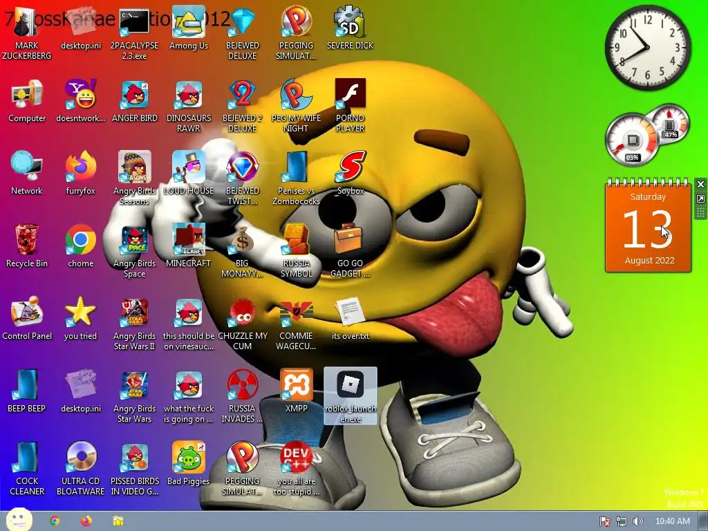Select Angry Birds Space icon

pyautogui.click(x=135, y=251)
